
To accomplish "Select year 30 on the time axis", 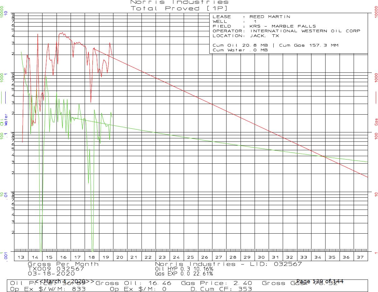I will (261, 257).
